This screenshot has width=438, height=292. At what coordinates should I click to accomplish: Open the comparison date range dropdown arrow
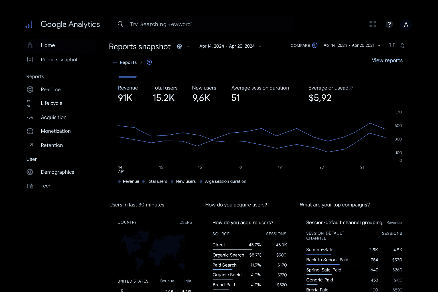coord(379,45)
